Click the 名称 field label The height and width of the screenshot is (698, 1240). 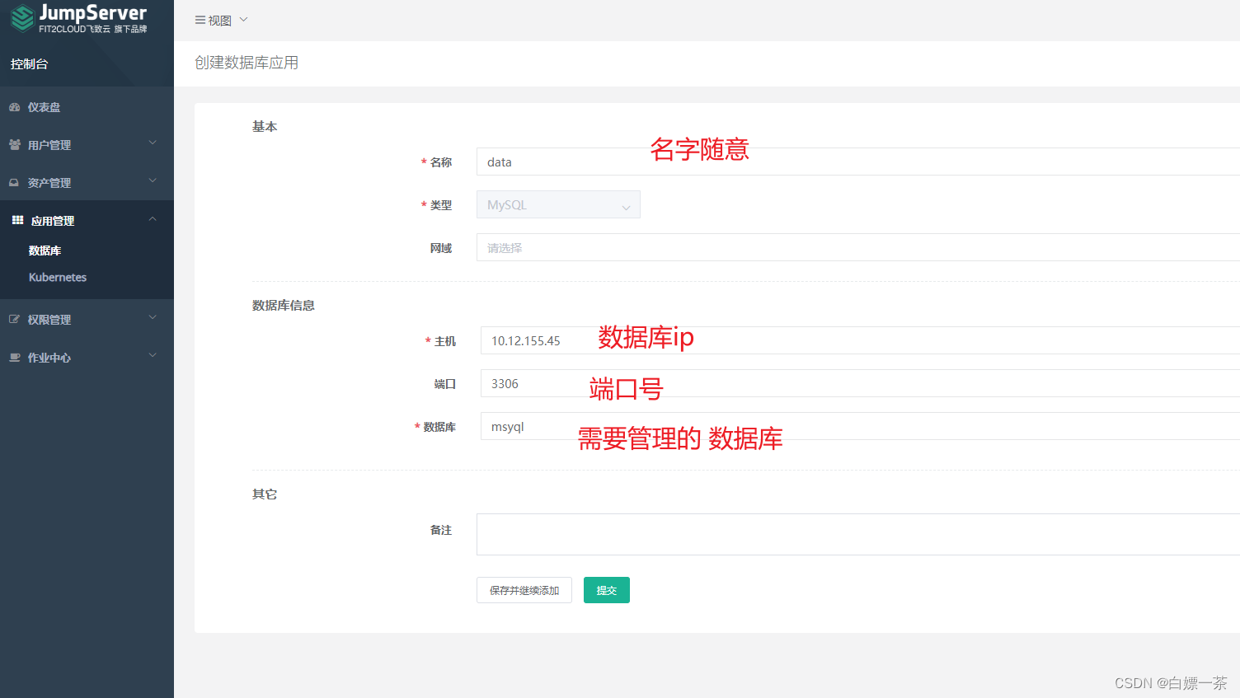(x=441, y=162)
